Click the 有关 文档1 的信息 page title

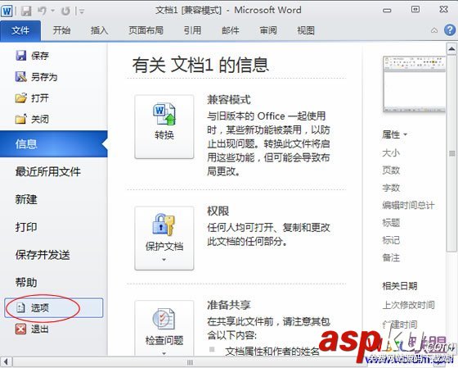point(200,65)
